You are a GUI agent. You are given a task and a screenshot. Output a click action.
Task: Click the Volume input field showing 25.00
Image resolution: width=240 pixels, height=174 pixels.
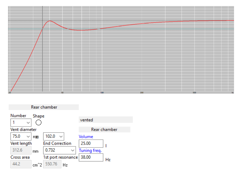pyautogui.click(x=91, y=144)
